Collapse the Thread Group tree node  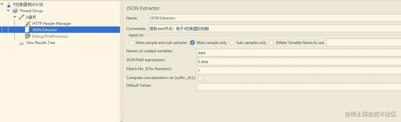[9, 11]
